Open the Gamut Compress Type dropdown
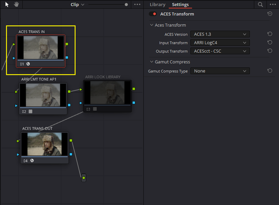The image size is (279, 205). (220, 71)
